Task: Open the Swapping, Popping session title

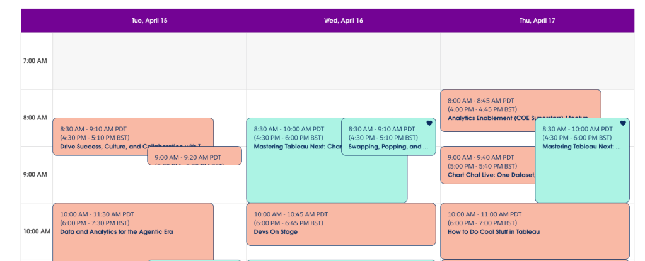Action: click(385, 147)
